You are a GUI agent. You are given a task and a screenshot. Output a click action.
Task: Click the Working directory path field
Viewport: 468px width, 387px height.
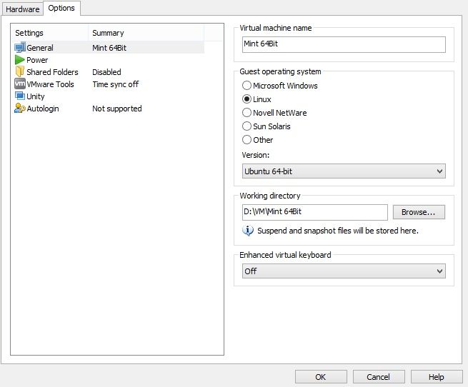(x=315, y=212)
